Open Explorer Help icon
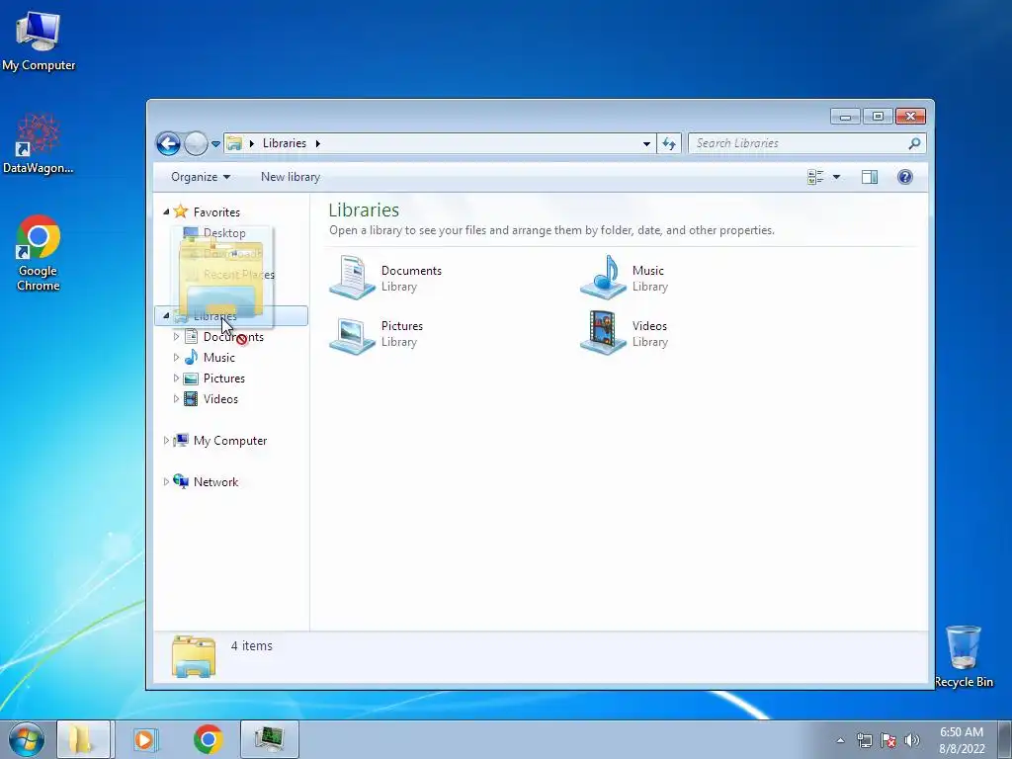Screen dimensions: 1012x759 [905, 177]
